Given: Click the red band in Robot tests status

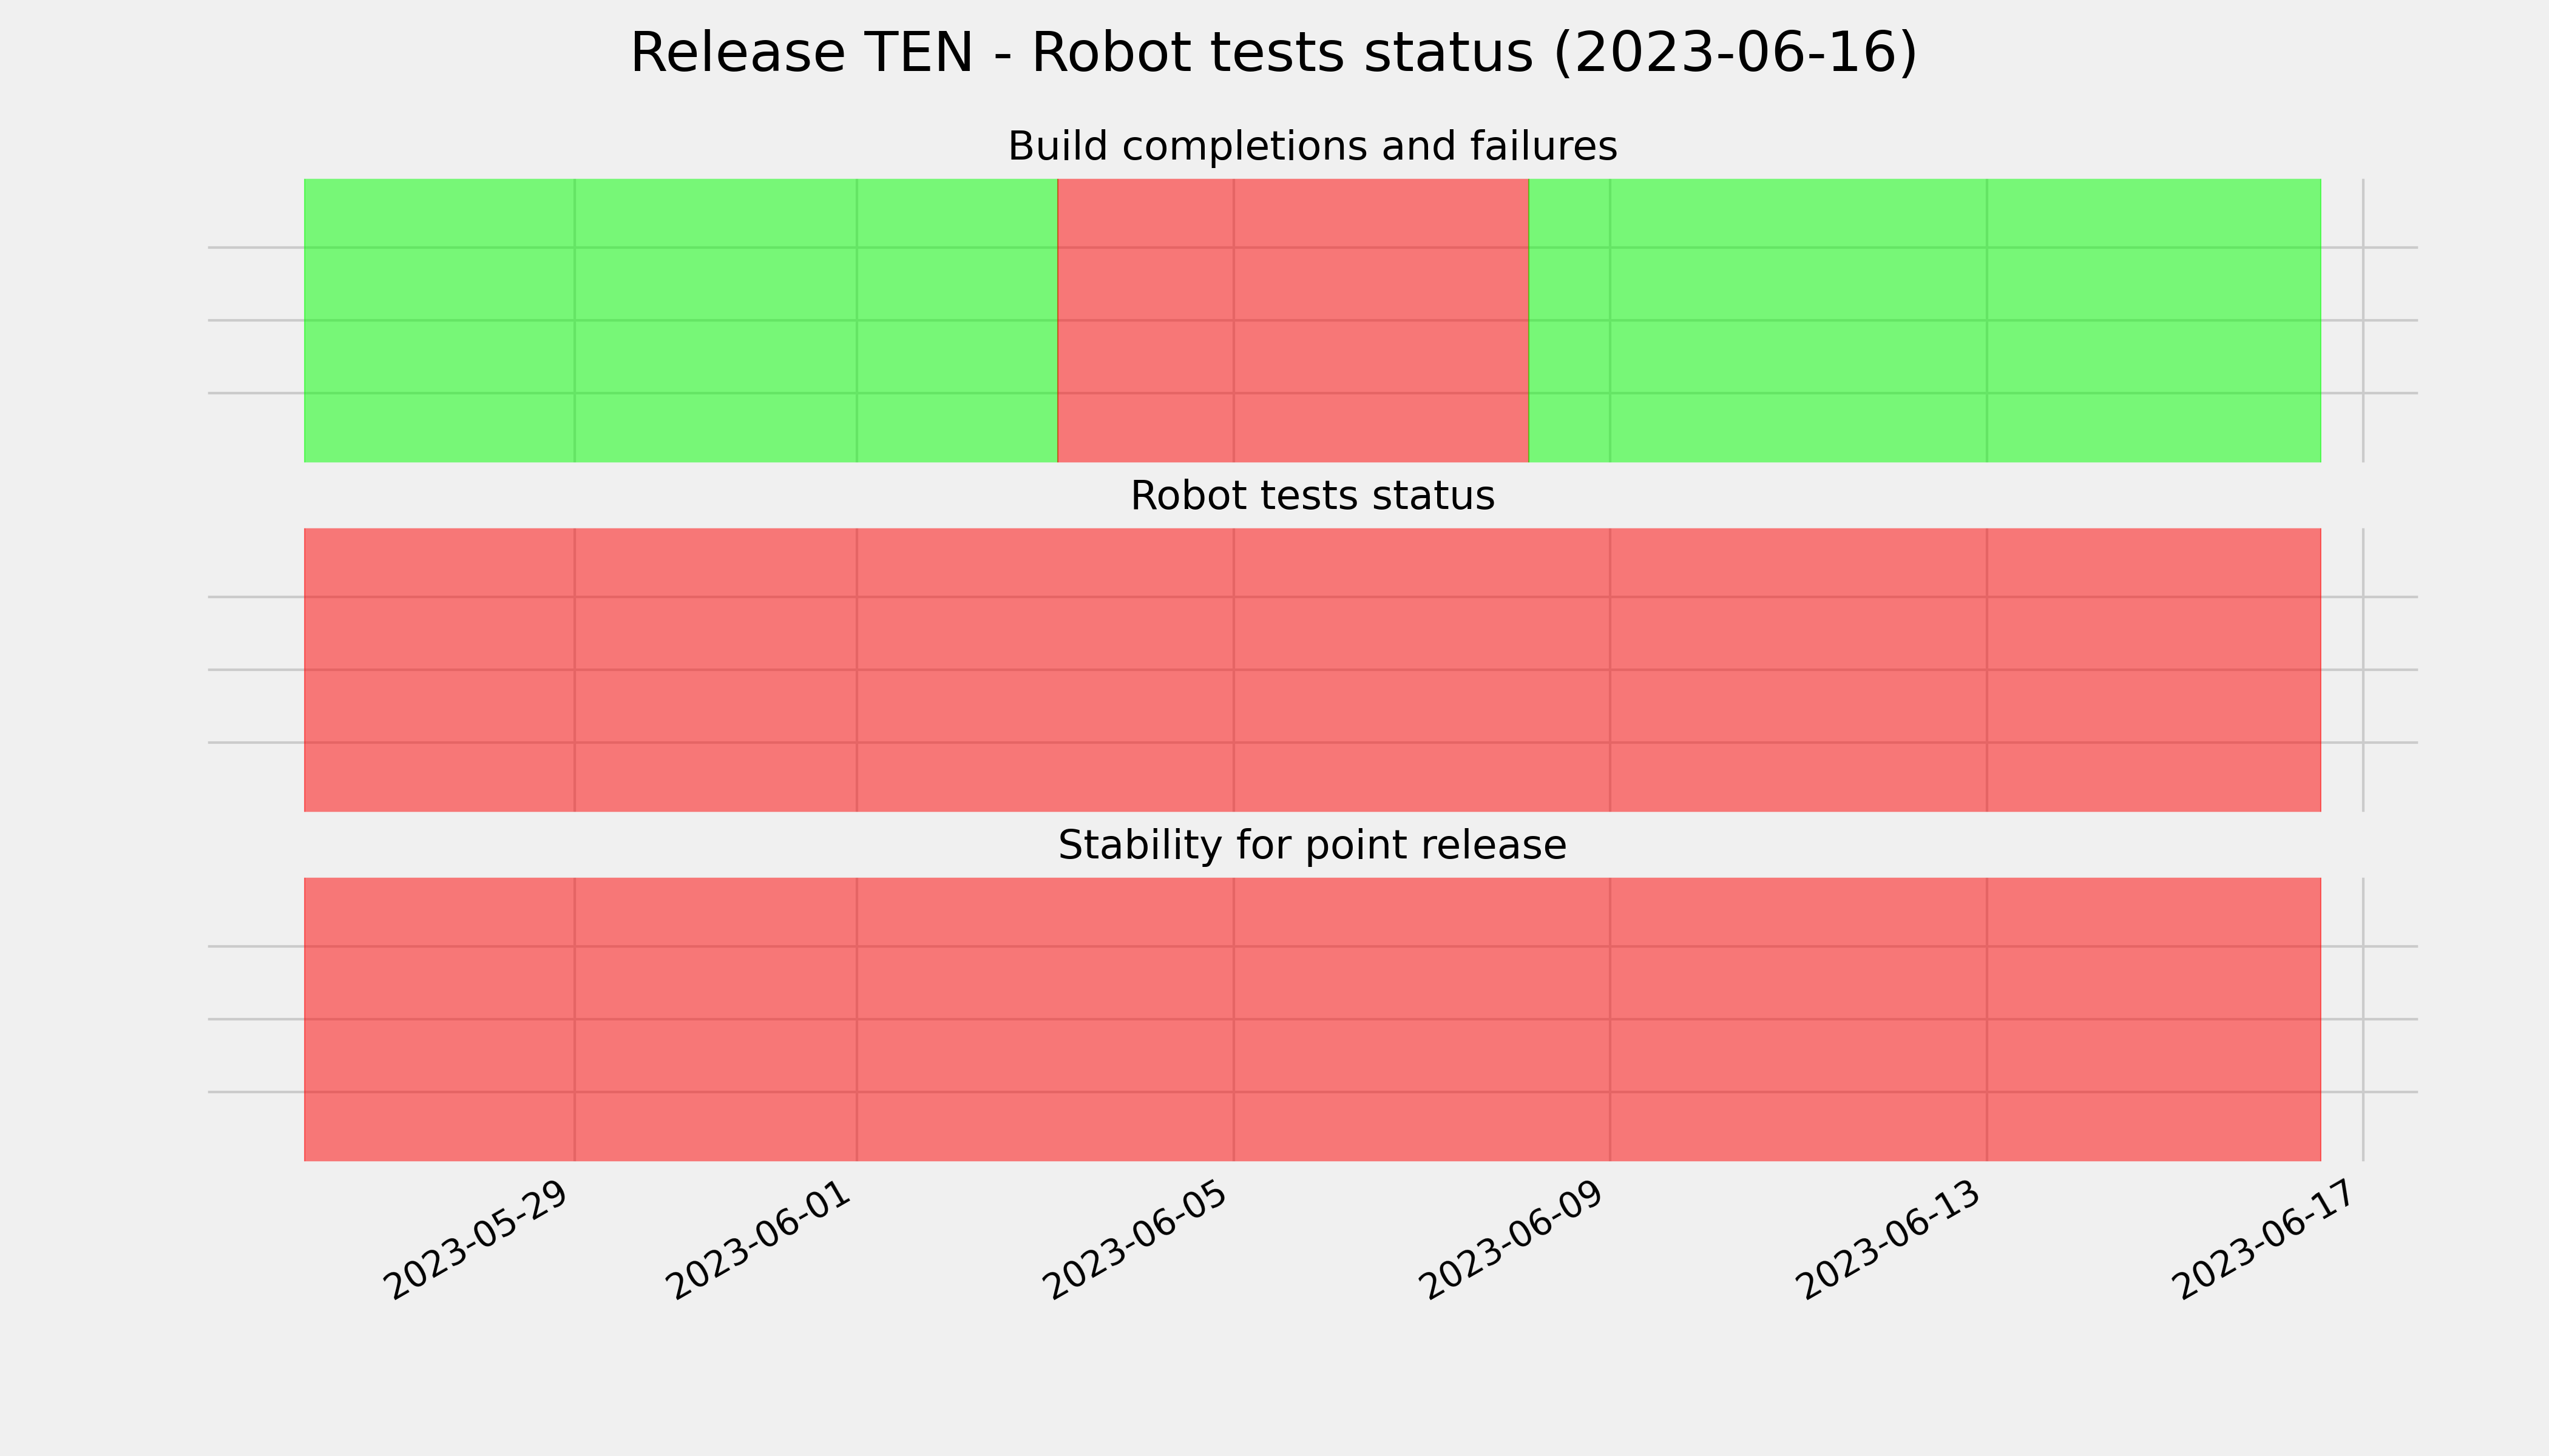Looking at the screenshot, I should tap(1313, 670).
